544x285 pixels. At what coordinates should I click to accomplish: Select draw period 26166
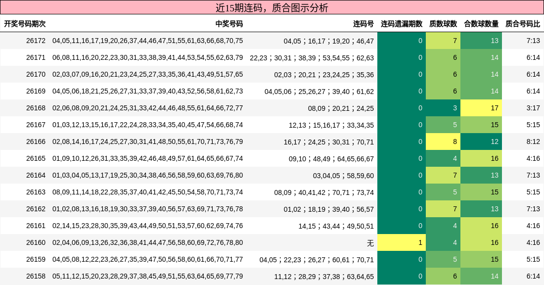pos(36,142)
